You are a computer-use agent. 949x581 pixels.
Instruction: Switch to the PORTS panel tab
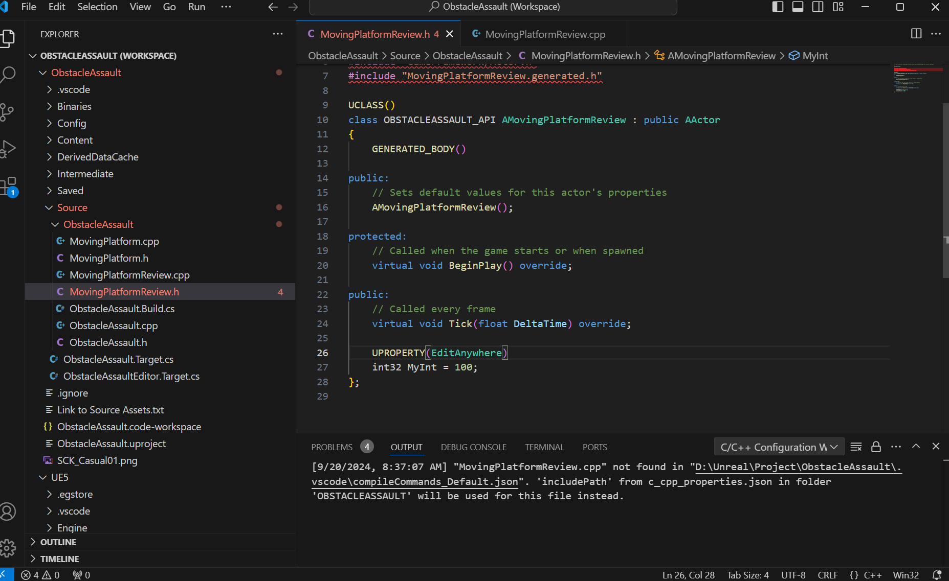click(594, 447)
